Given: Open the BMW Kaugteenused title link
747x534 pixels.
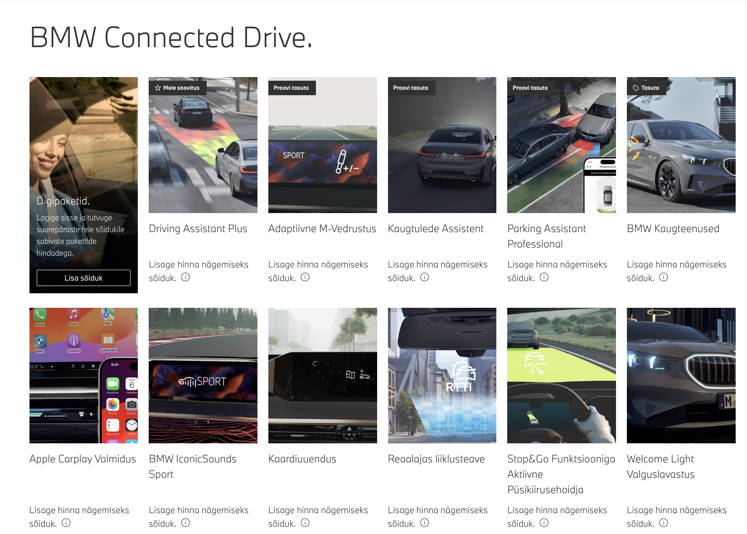Looking at the screenshot, I should pyautogui.click(x=673, y=229).
